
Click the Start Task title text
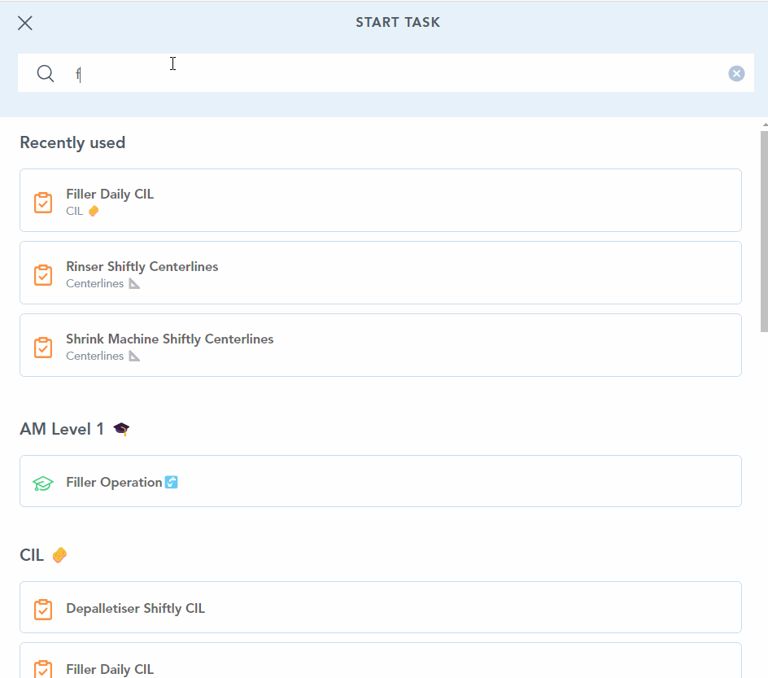click(398, 23)
